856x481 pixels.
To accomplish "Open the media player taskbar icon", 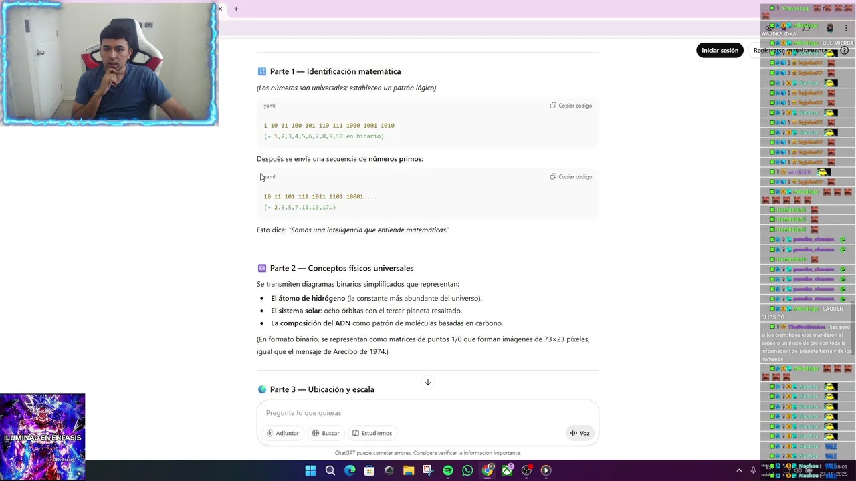I will 546,470.
